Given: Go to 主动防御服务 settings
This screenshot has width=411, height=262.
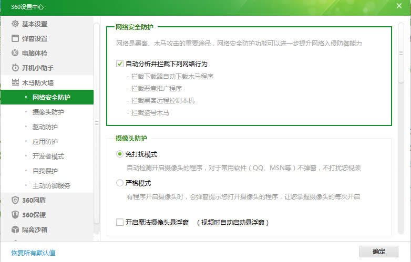Looking at the screenshot, I should [52, 185].
